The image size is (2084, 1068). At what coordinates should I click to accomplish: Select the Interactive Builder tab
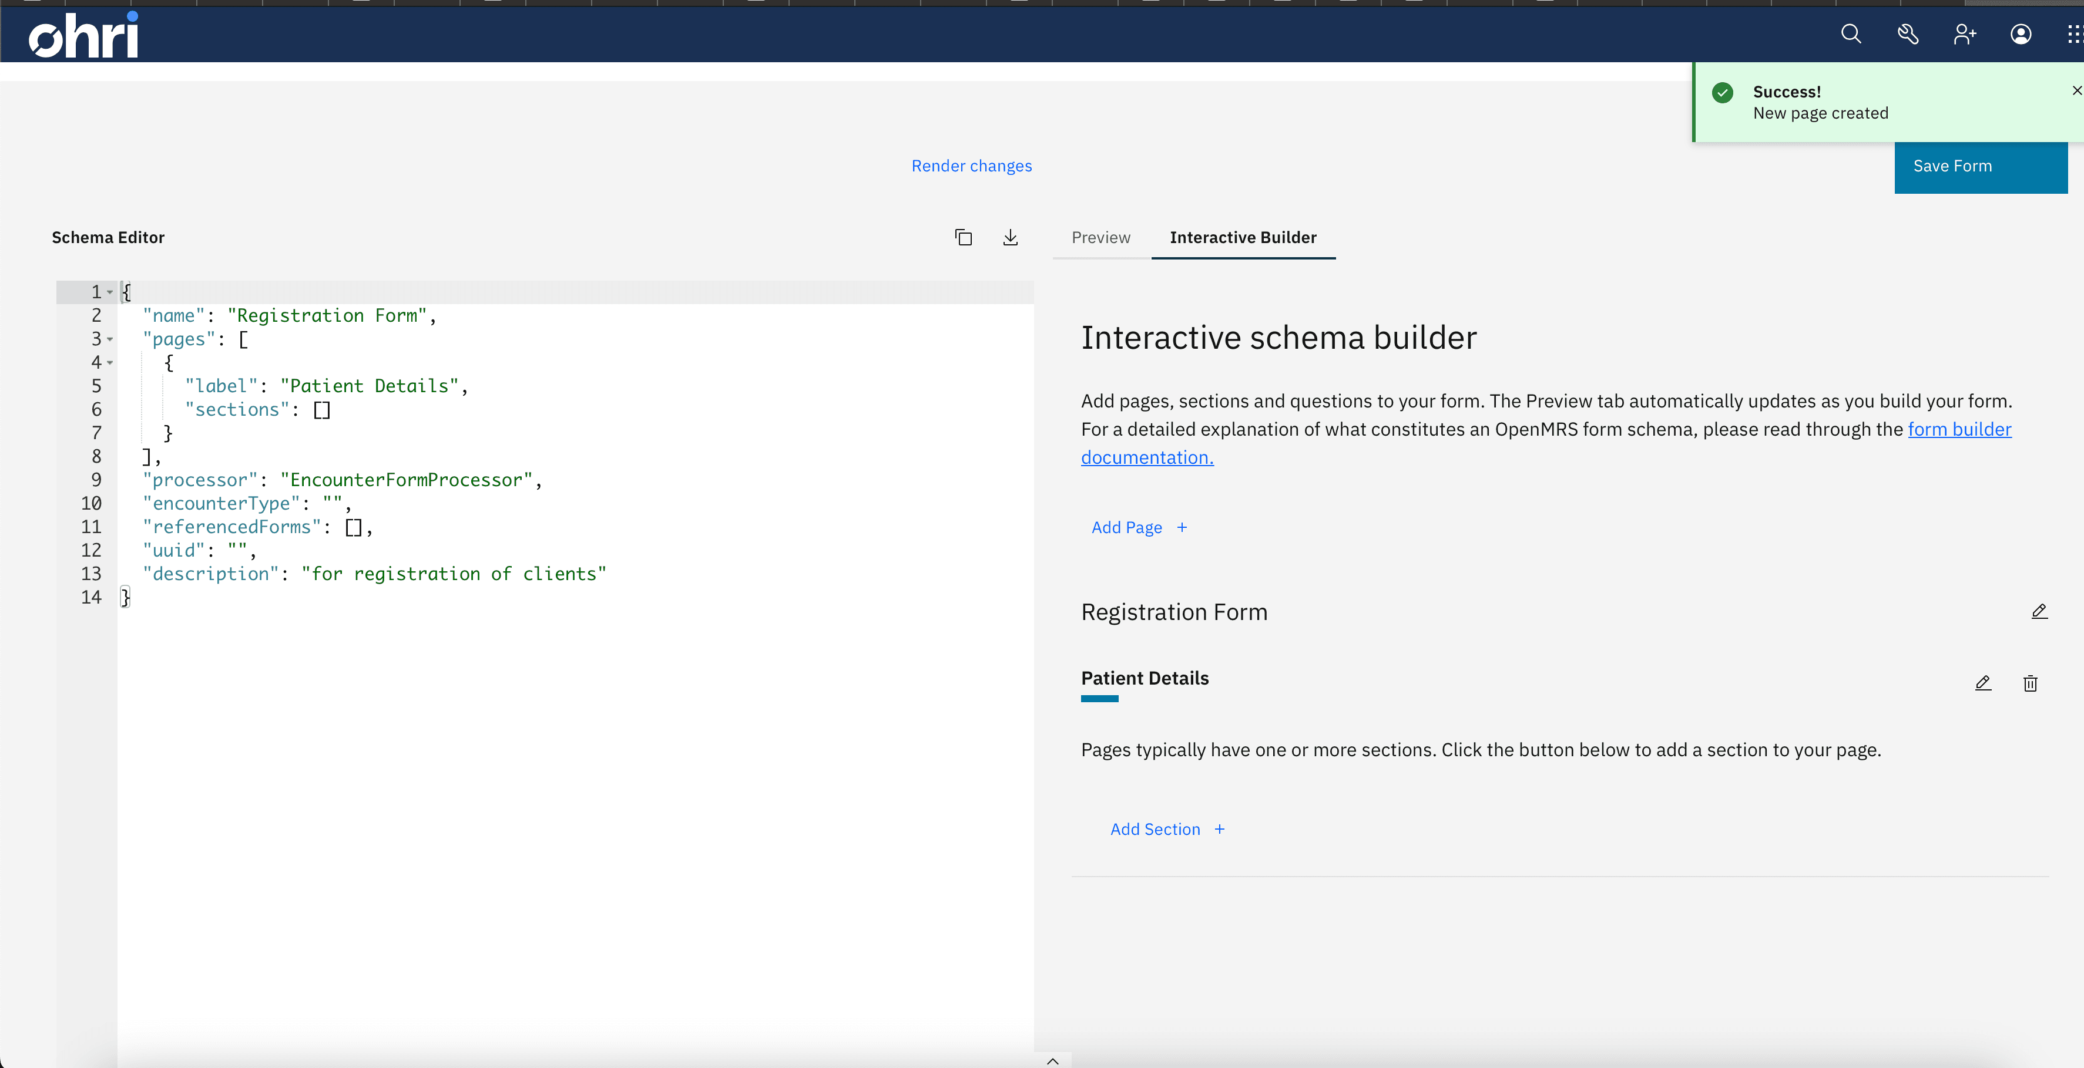pos(1243,237)
